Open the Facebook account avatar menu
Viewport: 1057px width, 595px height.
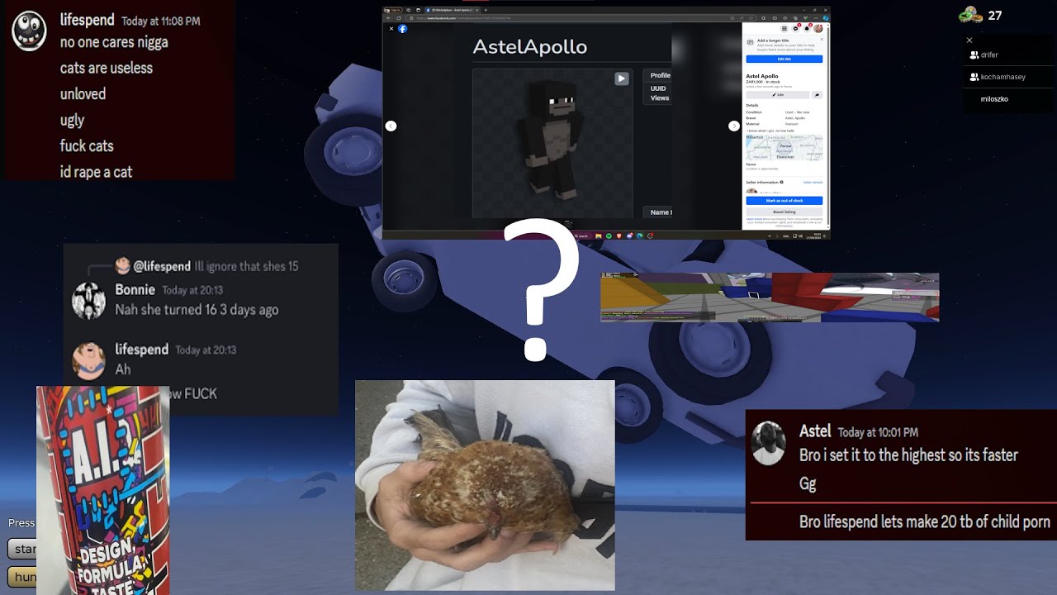tap(818, 28)
